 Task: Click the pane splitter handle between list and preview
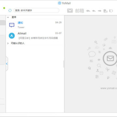point(64,64)
